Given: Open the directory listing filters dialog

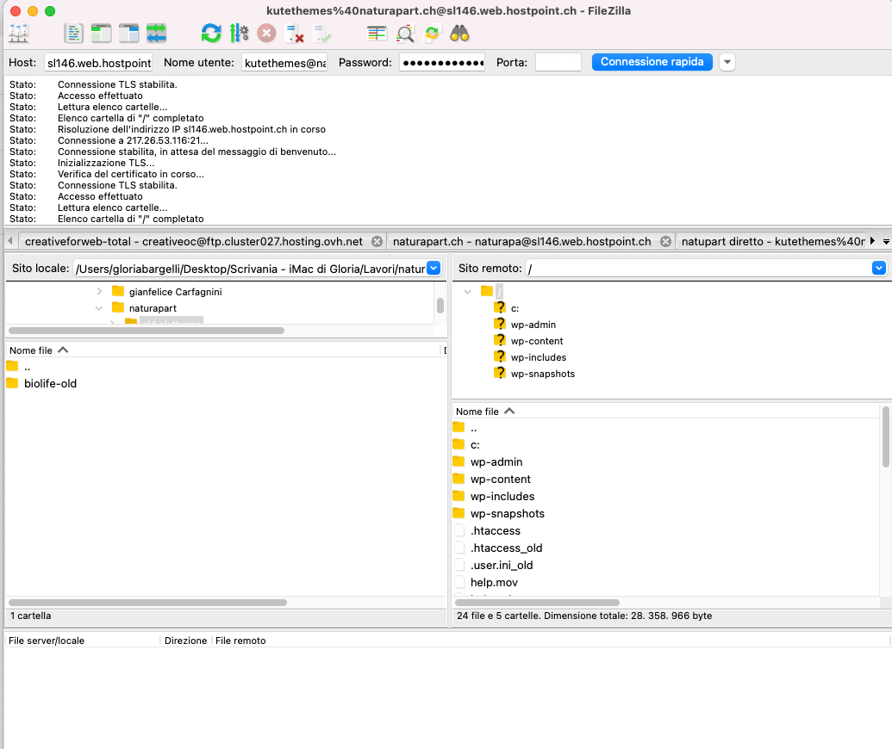Looking at the screenshot, I should (x=377, y=34).
